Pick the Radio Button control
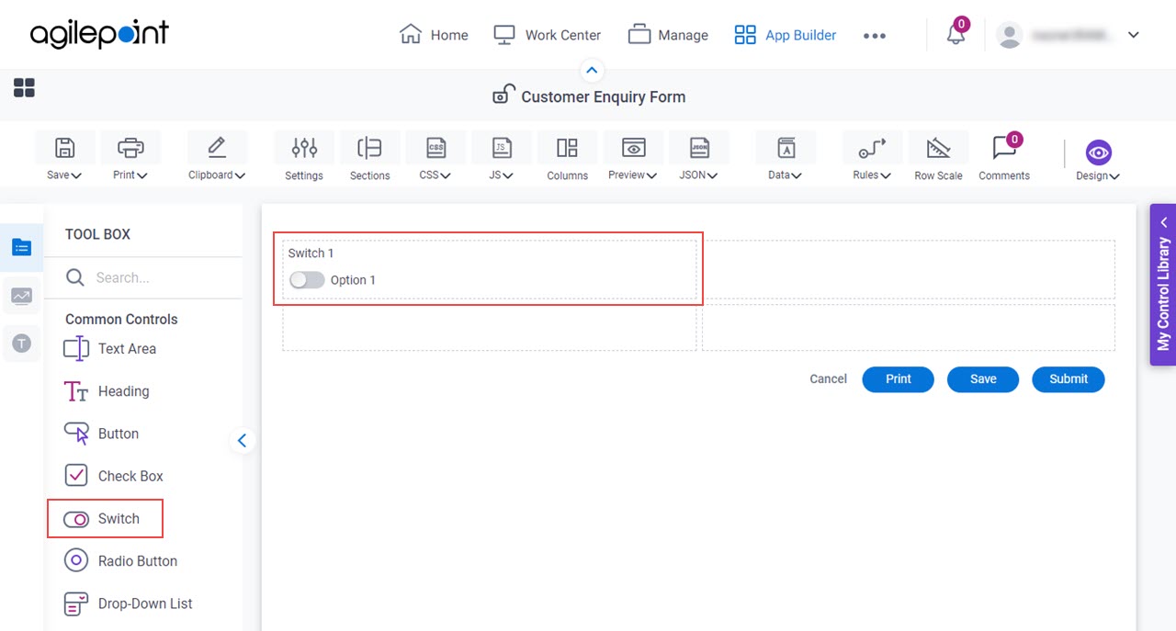 tap(120, 560)
